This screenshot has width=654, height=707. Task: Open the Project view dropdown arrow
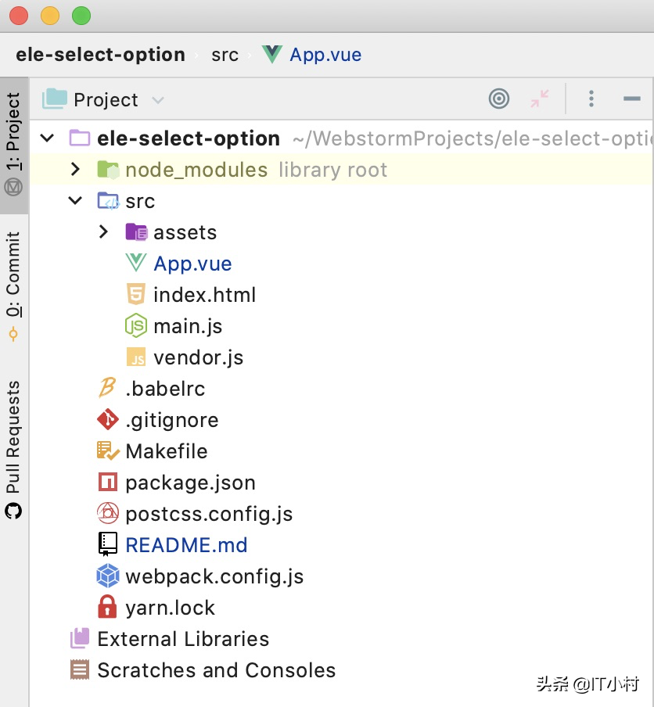[158, 99]
